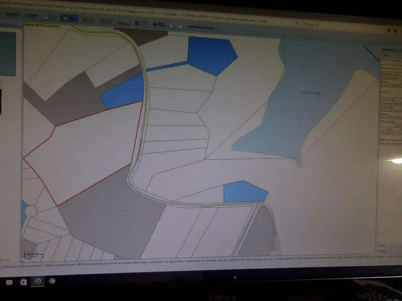Activate the Pan hand tool

50,17
